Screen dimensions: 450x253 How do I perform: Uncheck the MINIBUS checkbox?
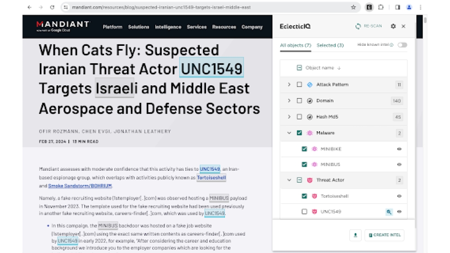(304, 164)
